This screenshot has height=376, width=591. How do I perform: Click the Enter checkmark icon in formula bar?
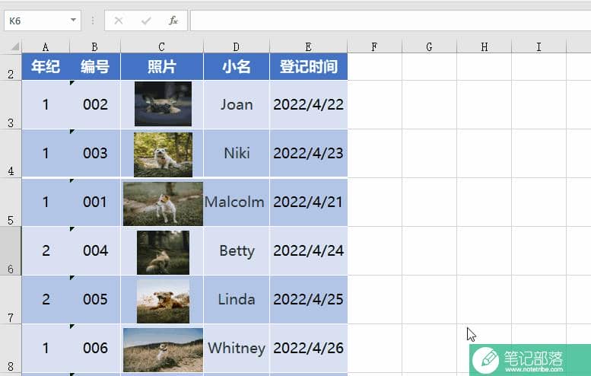click(146, 21)
